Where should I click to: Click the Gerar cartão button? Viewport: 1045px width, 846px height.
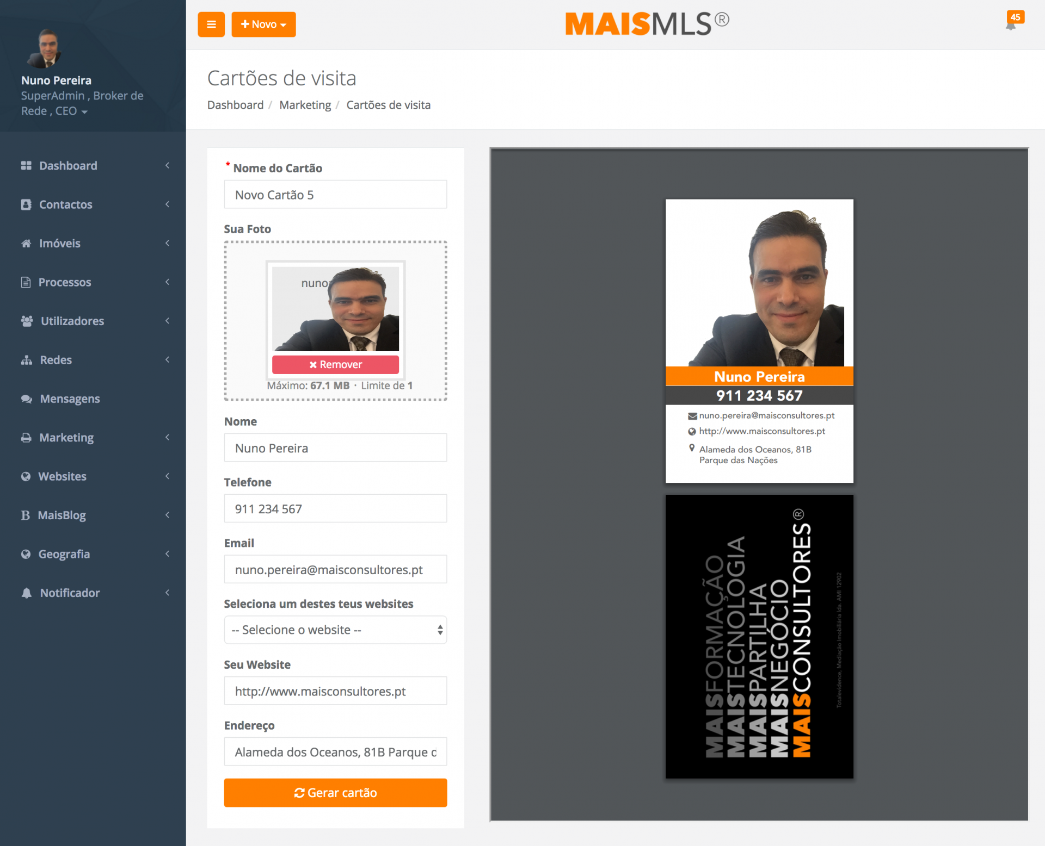[335, 793]
